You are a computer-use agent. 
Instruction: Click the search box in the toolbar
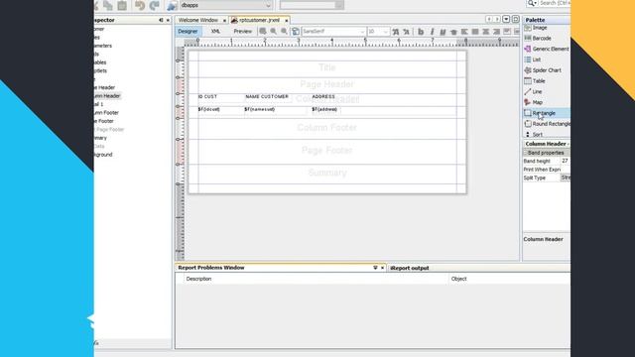[555, 3]
